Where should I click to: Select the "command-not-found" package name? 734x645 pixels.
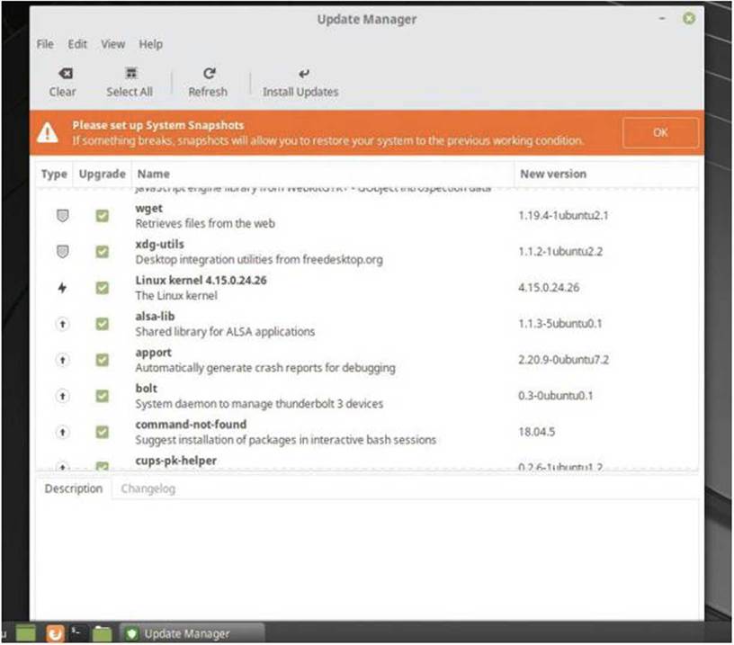tap(191, 425)
